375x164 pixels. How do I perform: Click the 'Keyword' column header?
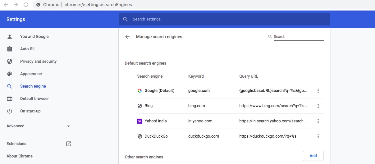coord(196,76)
